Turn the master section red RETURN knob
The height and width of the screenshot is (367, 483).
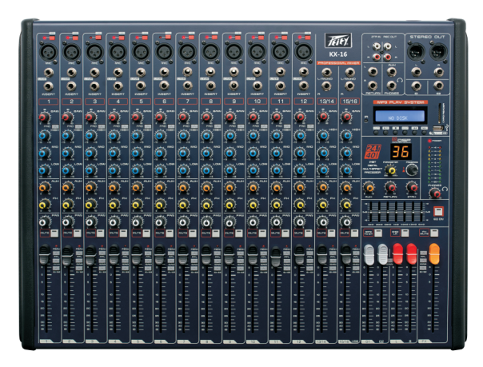pyautogui.click(x=390, y=187)
